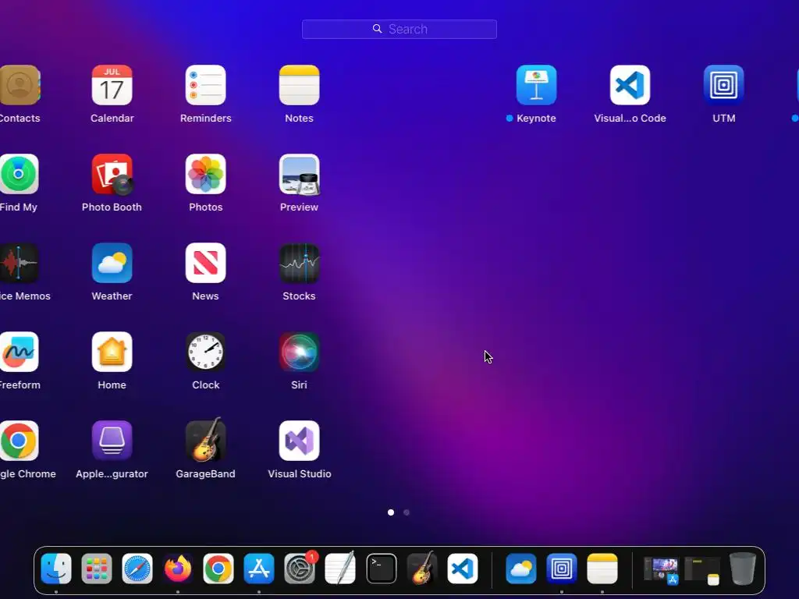799x599 pixels.
Task: Restore minimized App Store window in Dock
Action: coord(661,570)
